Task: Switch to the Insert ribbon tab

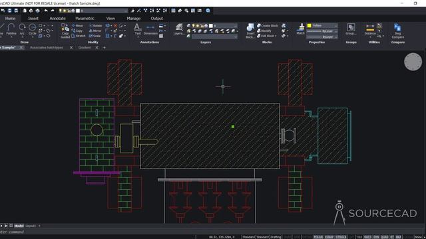Action: pyautogui.click(x=33, y=19)
